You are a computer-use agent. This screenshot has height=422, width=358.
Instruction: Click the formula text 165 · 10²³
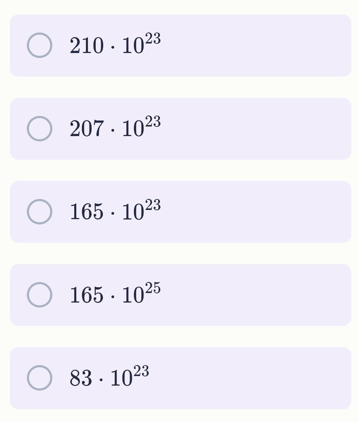point(115,211)
